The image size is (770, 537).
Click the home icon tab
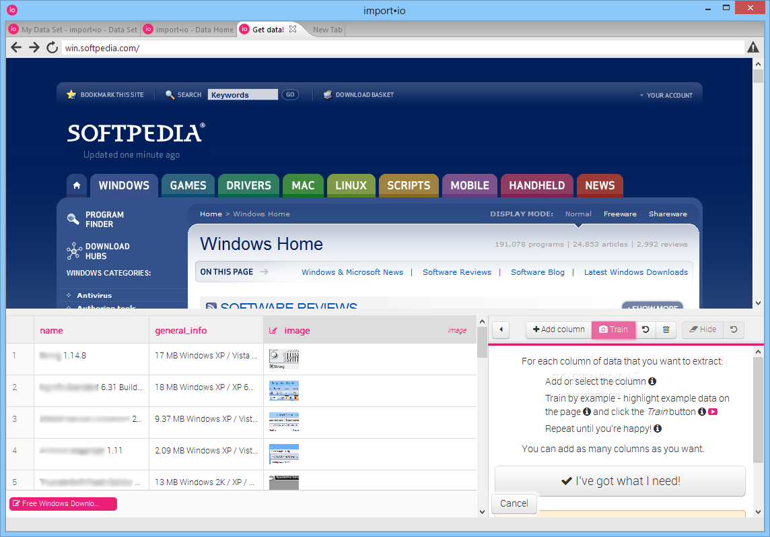77,185
